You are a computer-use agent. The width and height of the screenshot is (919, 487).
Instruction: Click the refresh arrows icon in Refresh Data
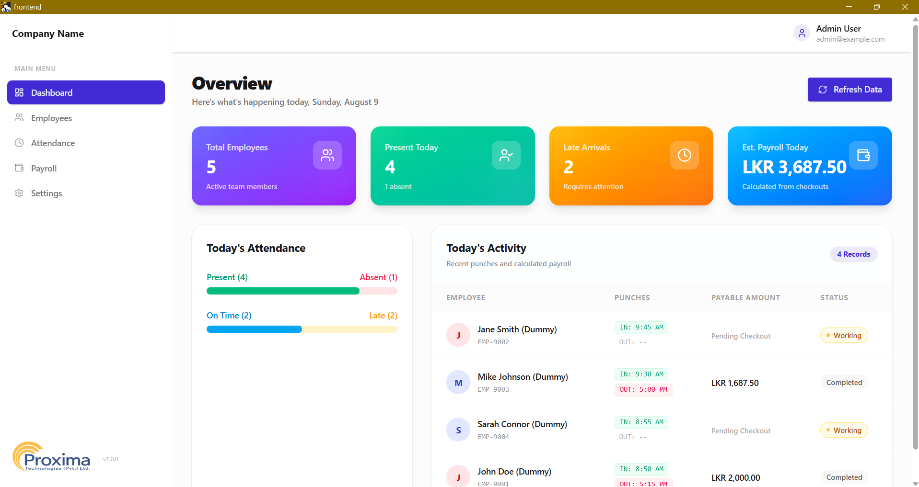point(823,90)
